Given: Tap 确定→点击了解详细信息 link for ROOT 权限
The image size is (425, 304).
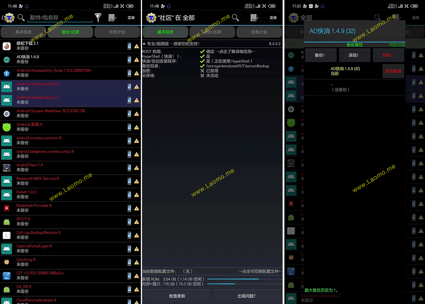Looking at the screenshot, I should (231, 52).
